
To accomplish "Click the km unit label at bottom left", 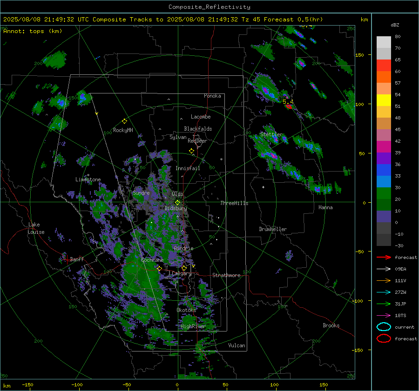I will (x=7, y=386).
